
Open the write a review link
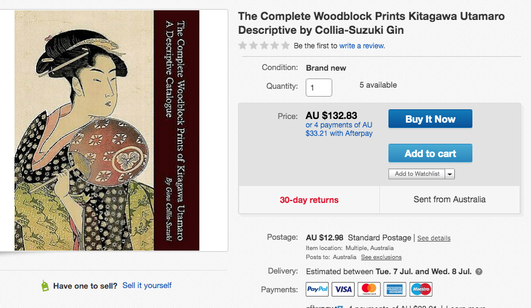[362, 46]
